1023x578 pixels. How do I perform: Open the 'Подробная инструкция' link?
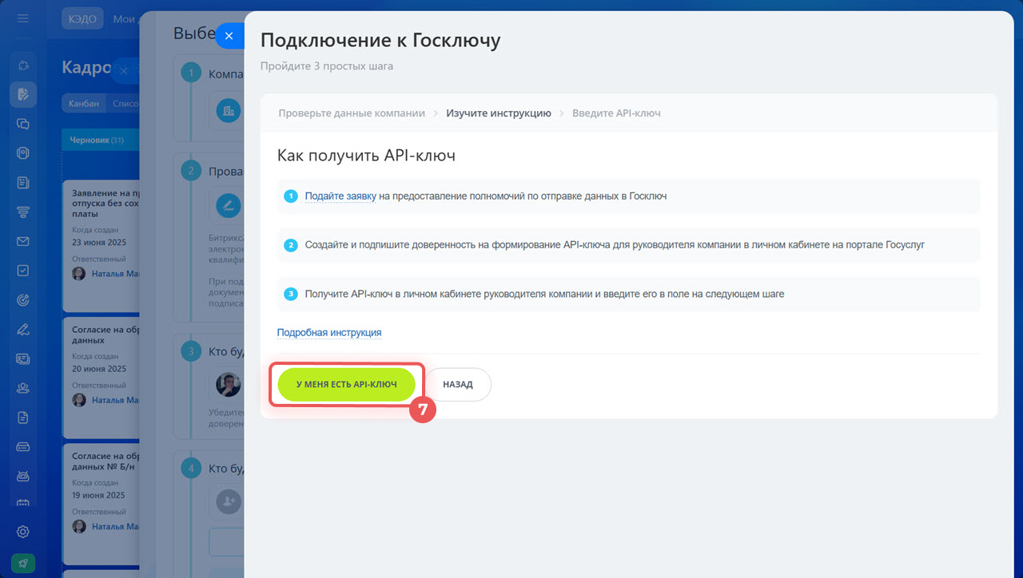click(329, 332)
